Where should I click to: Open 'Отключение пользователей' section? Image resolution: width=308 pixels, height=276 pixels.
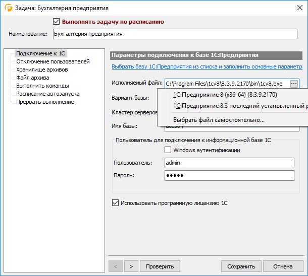(x=53, y=61)
